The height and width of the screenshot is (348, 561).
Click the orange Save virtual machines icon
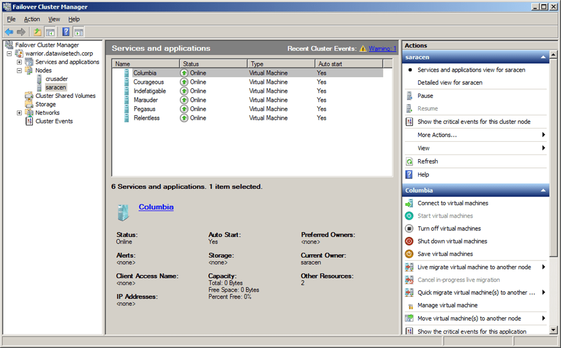[x=409, y=254]
